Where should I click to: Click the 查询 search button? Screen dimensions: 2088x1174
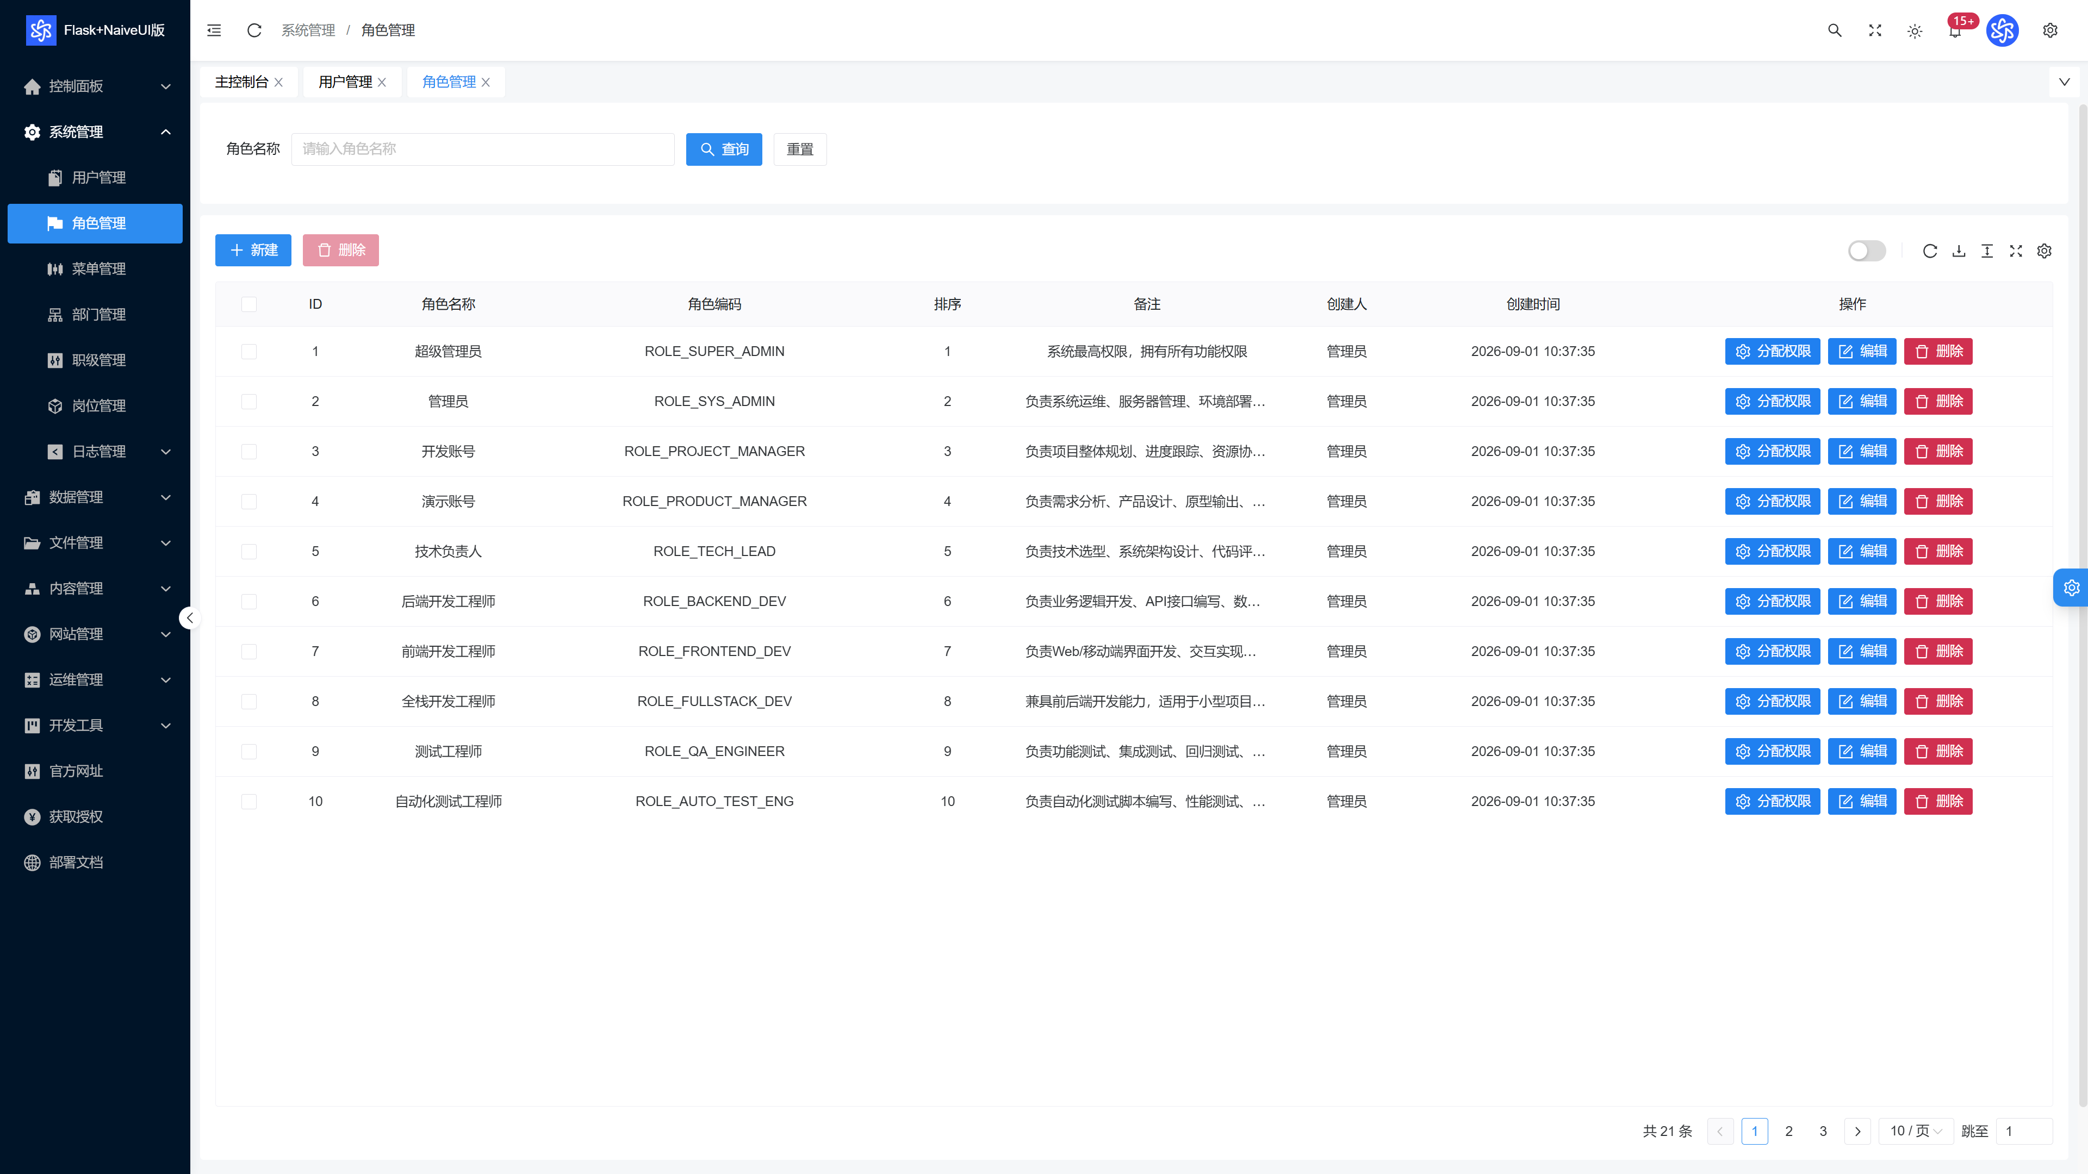tap(724, 149)
